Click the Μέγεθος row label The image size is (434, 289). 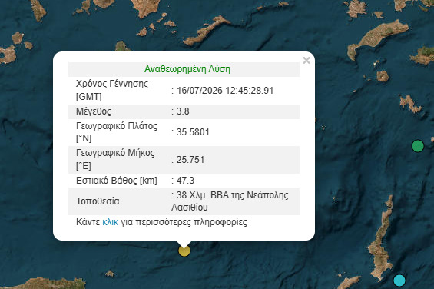coord(94,111)
